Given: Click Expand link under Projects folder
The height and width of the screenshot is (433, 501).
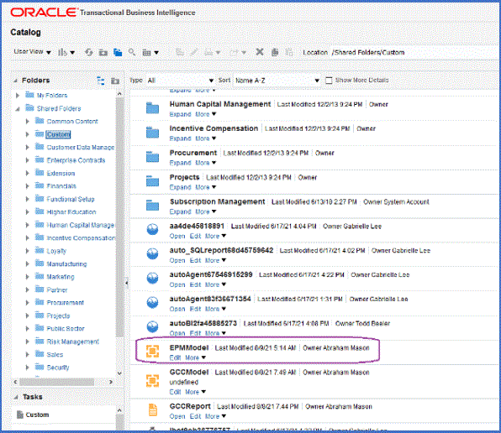Looking at the screenshot, I should point(180,187).
